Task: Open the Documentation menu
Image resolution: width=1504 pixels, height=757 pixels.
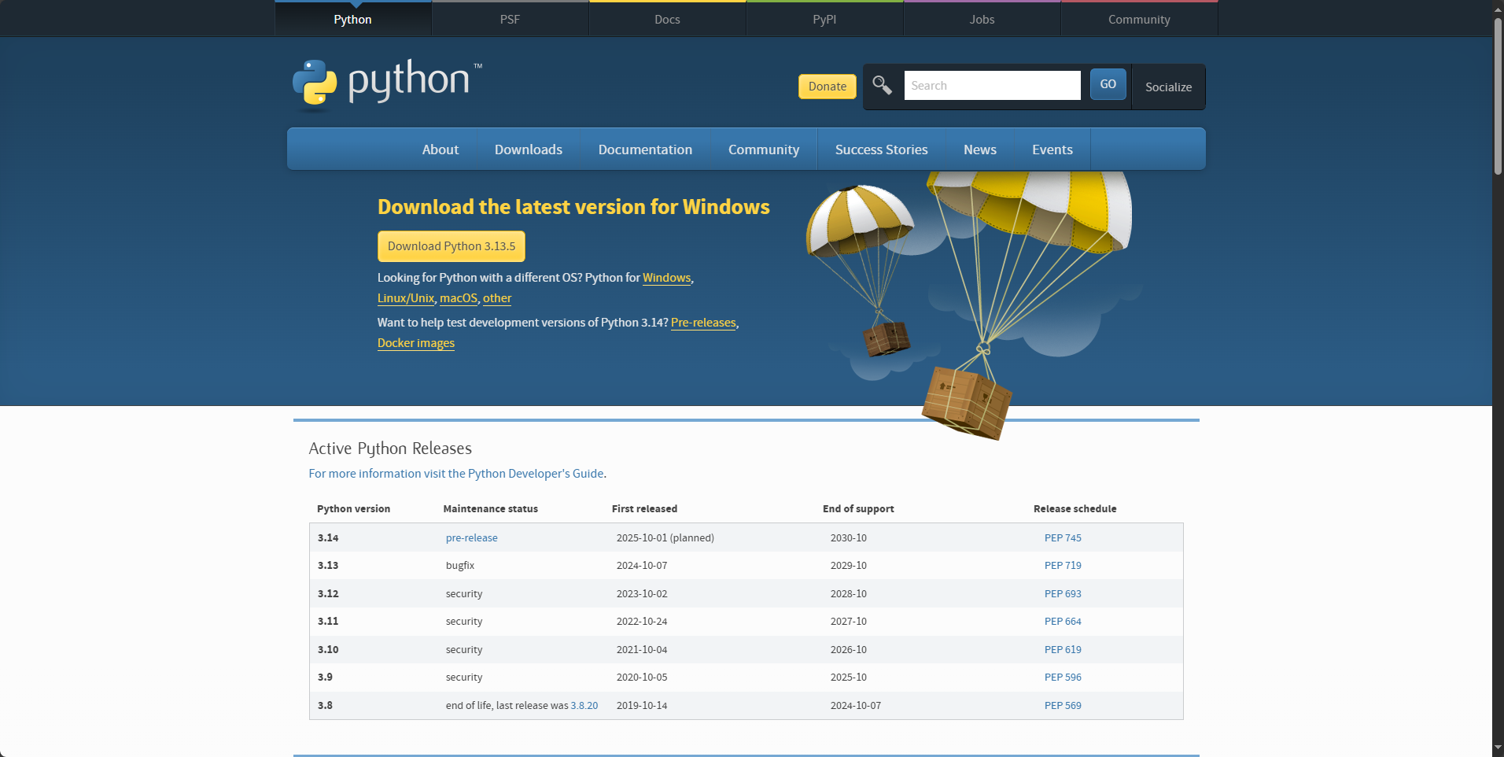Action: tap(645, 149)
